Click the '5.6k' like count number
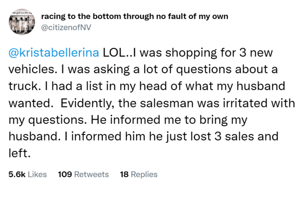Screen dimensions: 307x197 coord(17,174)
